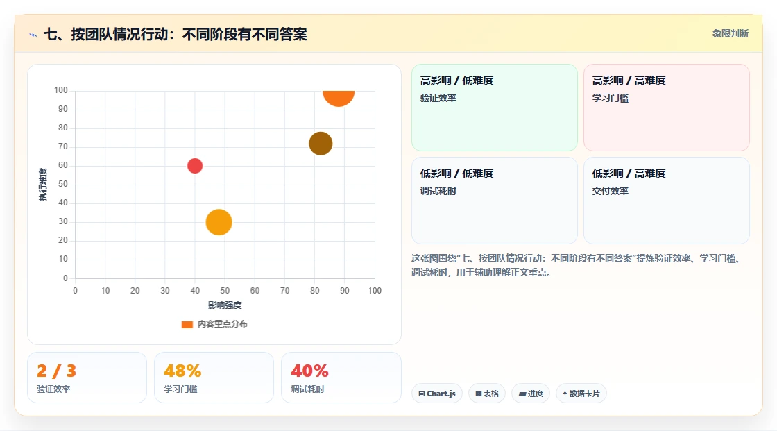Image resolution: width=777 pixels, height=431 pixels.
Task: Click the 表格 tag
Action: coord(487,394)
